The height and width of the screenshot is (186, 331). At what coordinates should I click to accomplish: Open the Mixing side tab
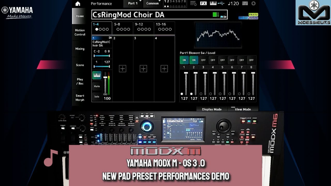pyautogui.click(x=80, y=49)
